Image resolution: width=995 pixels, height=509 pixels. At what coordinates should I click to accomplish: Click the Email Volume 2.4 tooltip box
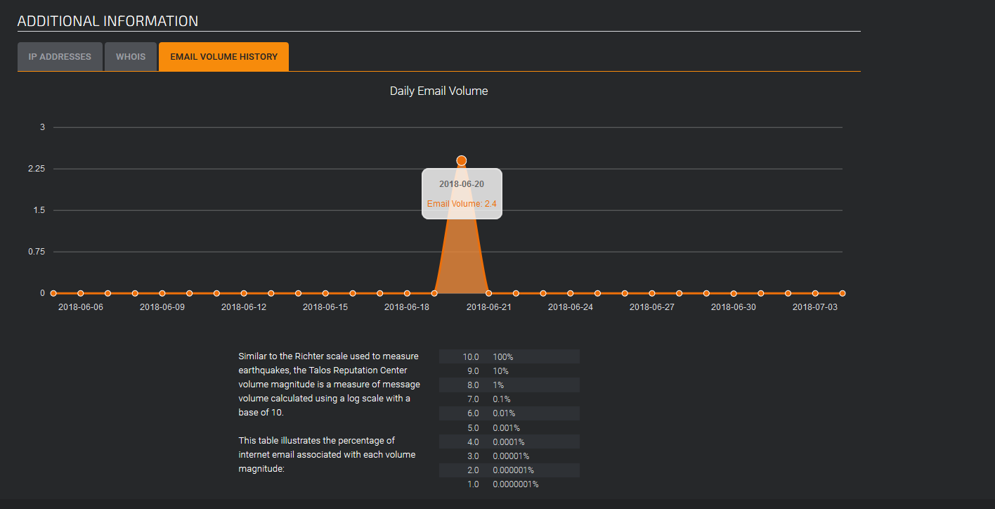(462, 194)
